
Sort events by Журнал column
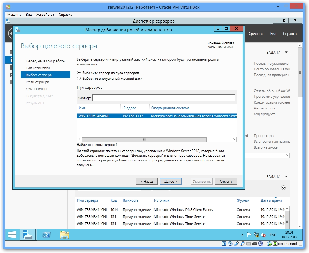click(243, 200)
